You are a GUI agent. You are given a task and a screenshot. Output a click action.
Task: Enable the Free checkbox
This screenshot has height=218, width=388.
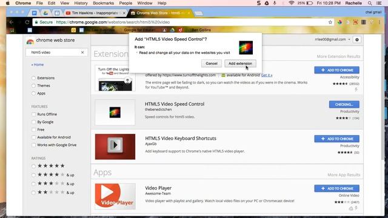[x=34, y=130]
